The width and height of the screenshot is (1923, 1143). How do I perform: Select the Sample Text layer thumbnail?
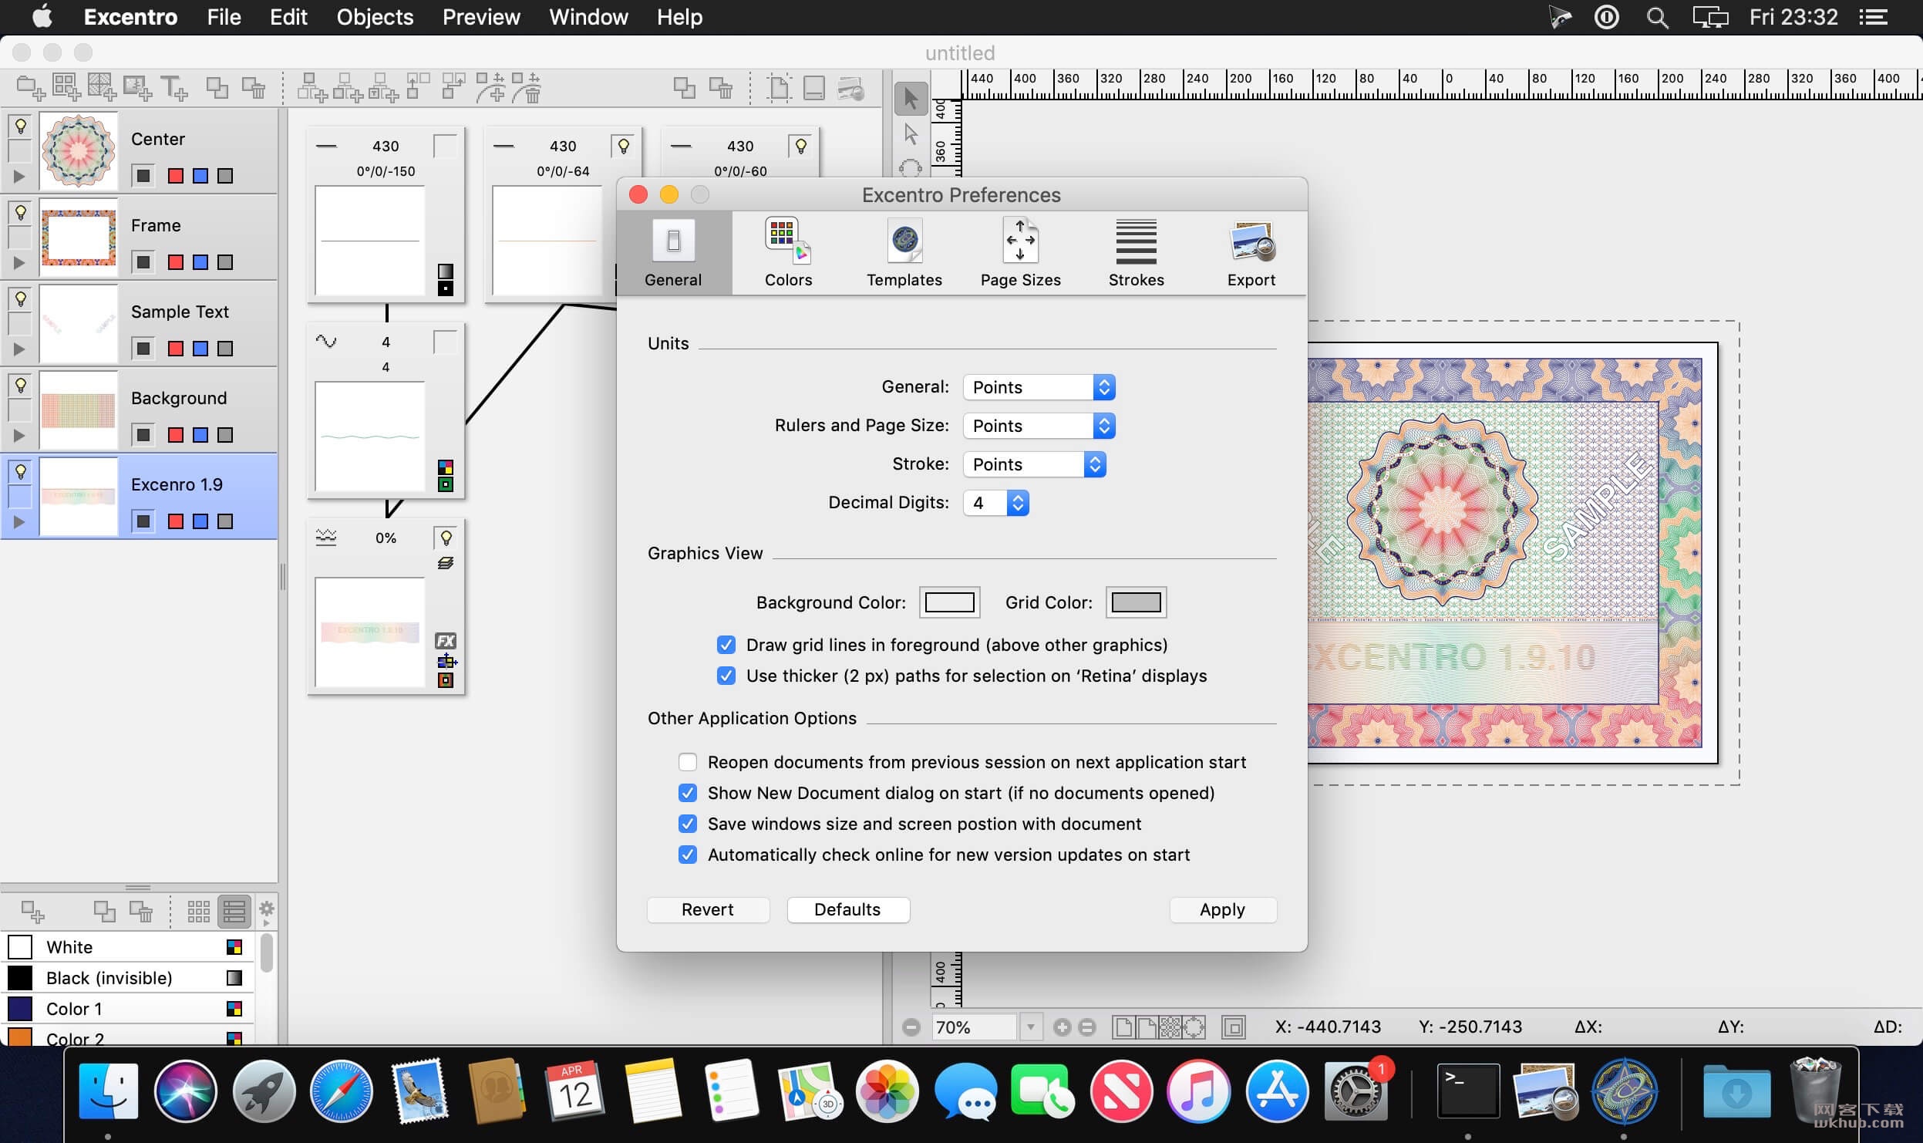pyautogui.click(x=79, y=324)
